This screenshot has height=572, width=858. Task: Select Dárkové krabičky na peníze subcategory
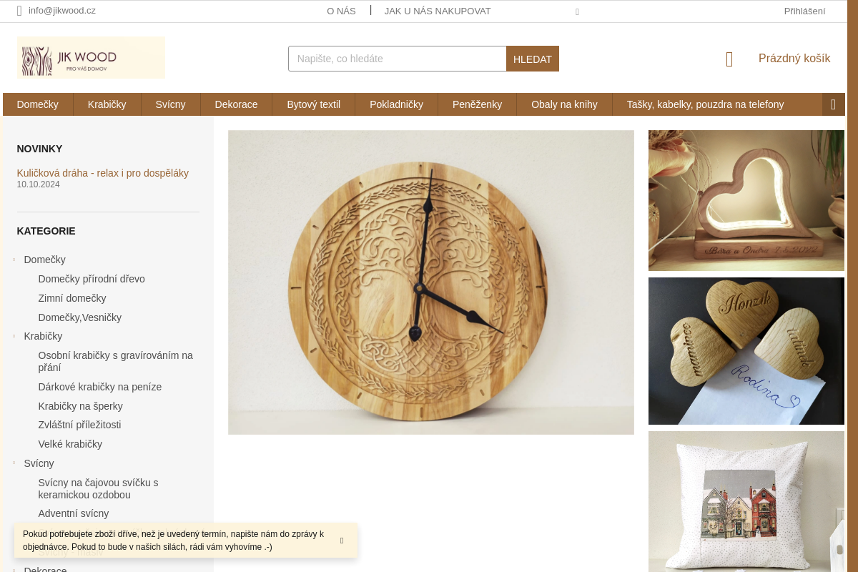pos(100,387)
